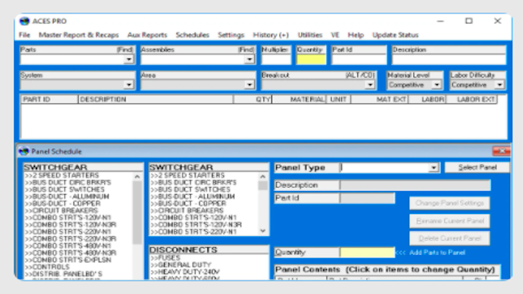Expand the System dropdown
523x294 pixels.
tap(129, 85)
